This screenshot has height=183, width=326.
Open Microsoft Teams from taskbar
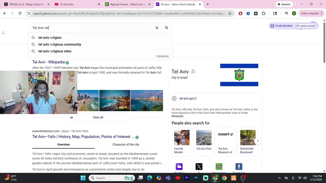click(x=168, y=178)
